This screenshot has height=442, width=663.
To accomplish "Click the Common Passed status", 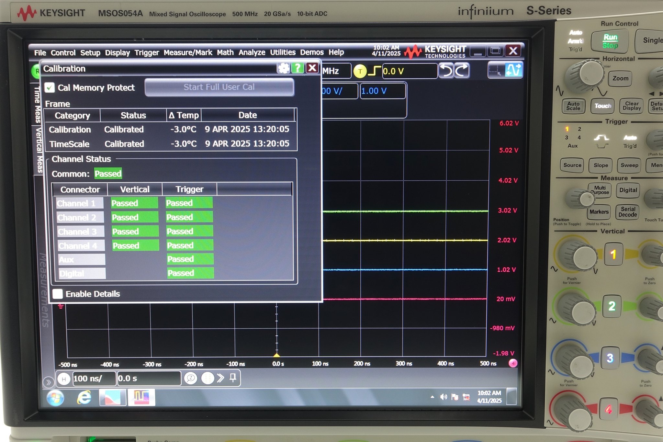I will [108, 174].
